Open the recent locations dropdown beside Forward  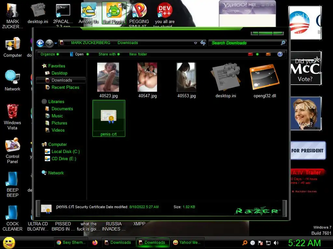(x=56, y=43)
